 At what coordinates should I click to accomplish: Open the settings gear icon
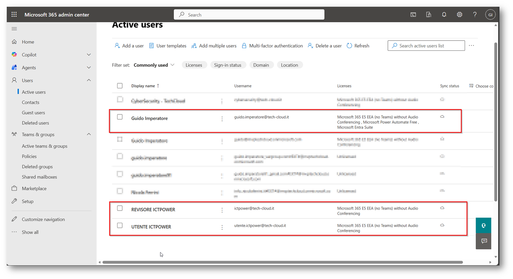(460, 14)
